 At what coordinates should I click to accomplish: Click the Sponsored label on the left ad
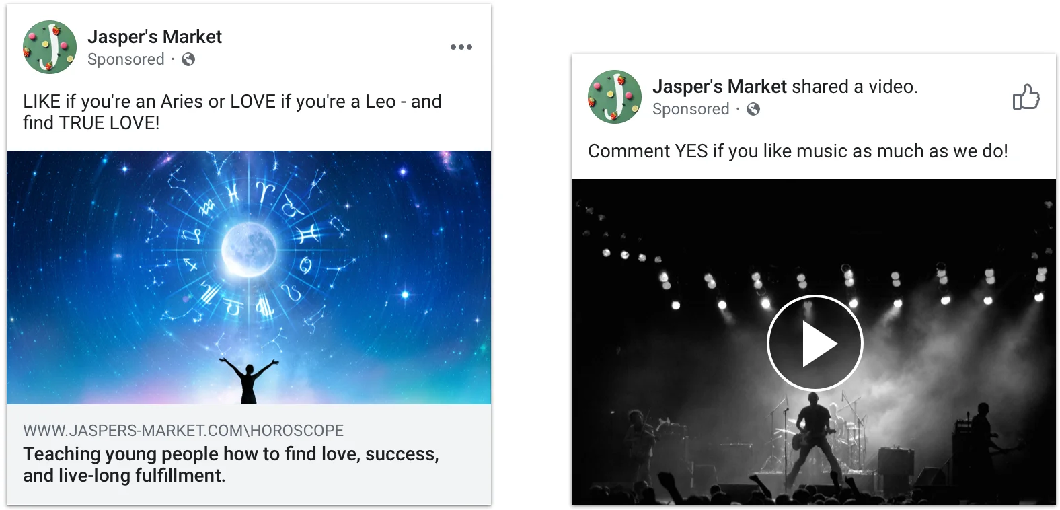click(x=126, y=59)
